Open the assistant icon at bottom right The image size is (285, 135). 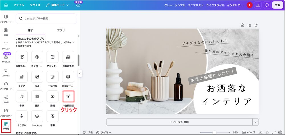tap(280, 132)
